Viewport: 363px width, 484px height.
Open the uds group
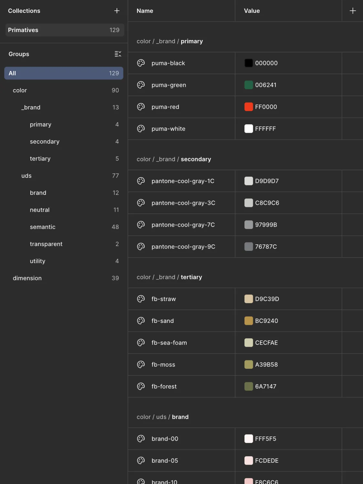click(x=26, y=176)
